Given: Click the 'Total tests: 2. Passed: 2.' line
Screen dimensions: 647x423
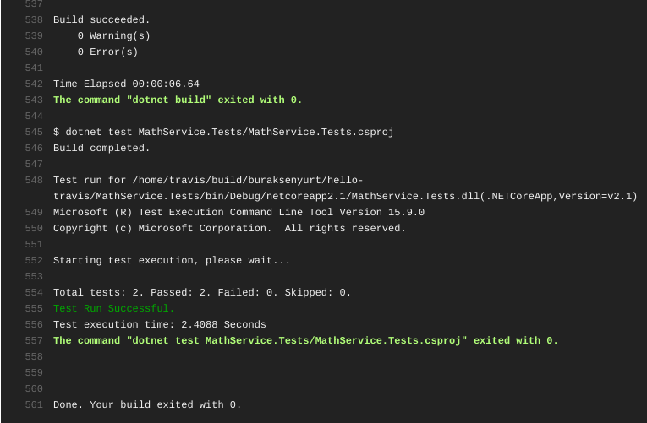Looking at the screenshot, I should tap(202, 292).
